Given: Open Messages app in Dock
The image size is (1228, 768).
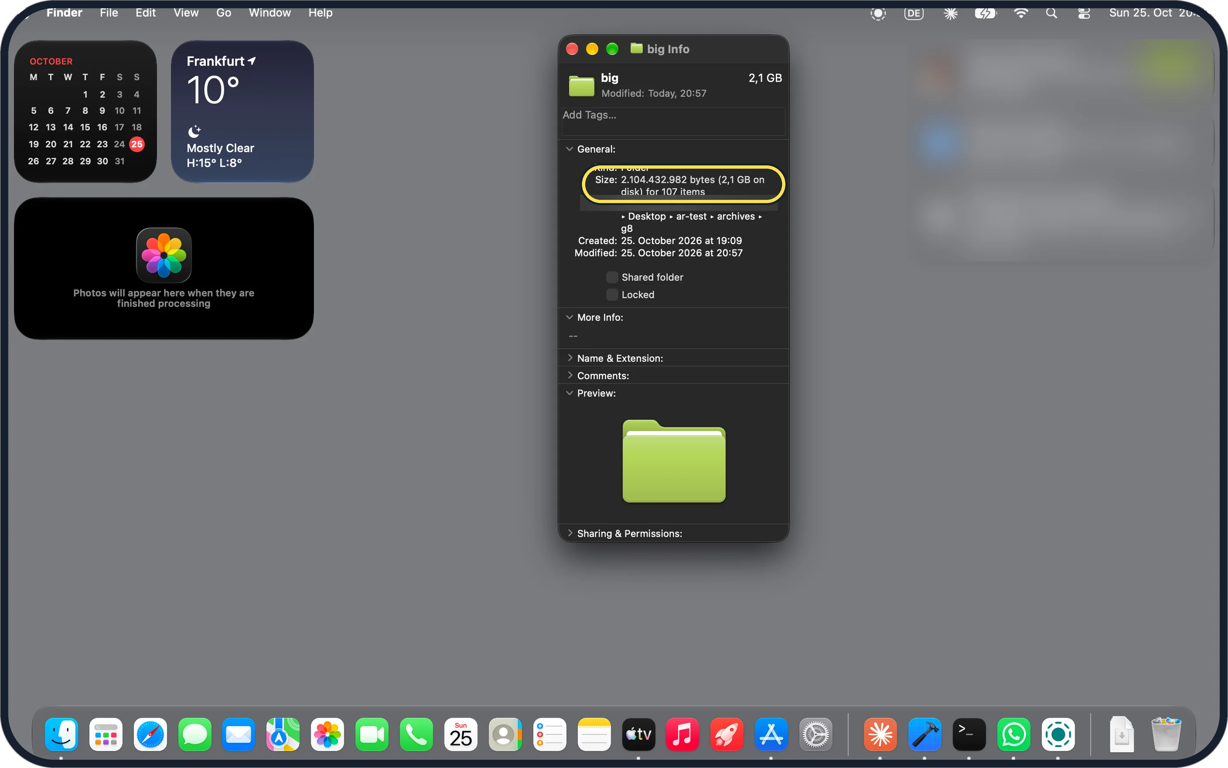Looking at the screenshot, I should click(x=194, y=734).
